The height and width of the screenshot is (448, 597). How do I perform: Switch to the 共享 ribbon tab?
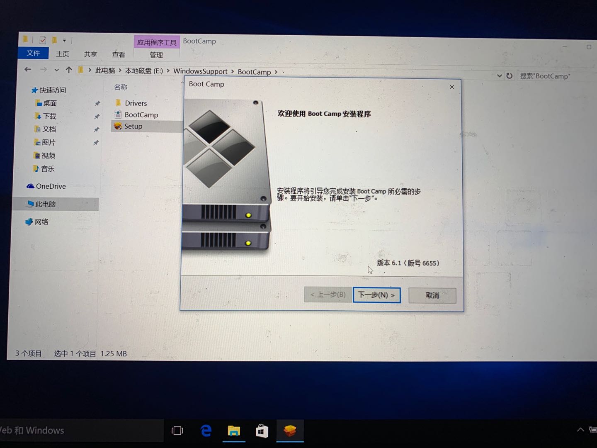pos(90,54)
